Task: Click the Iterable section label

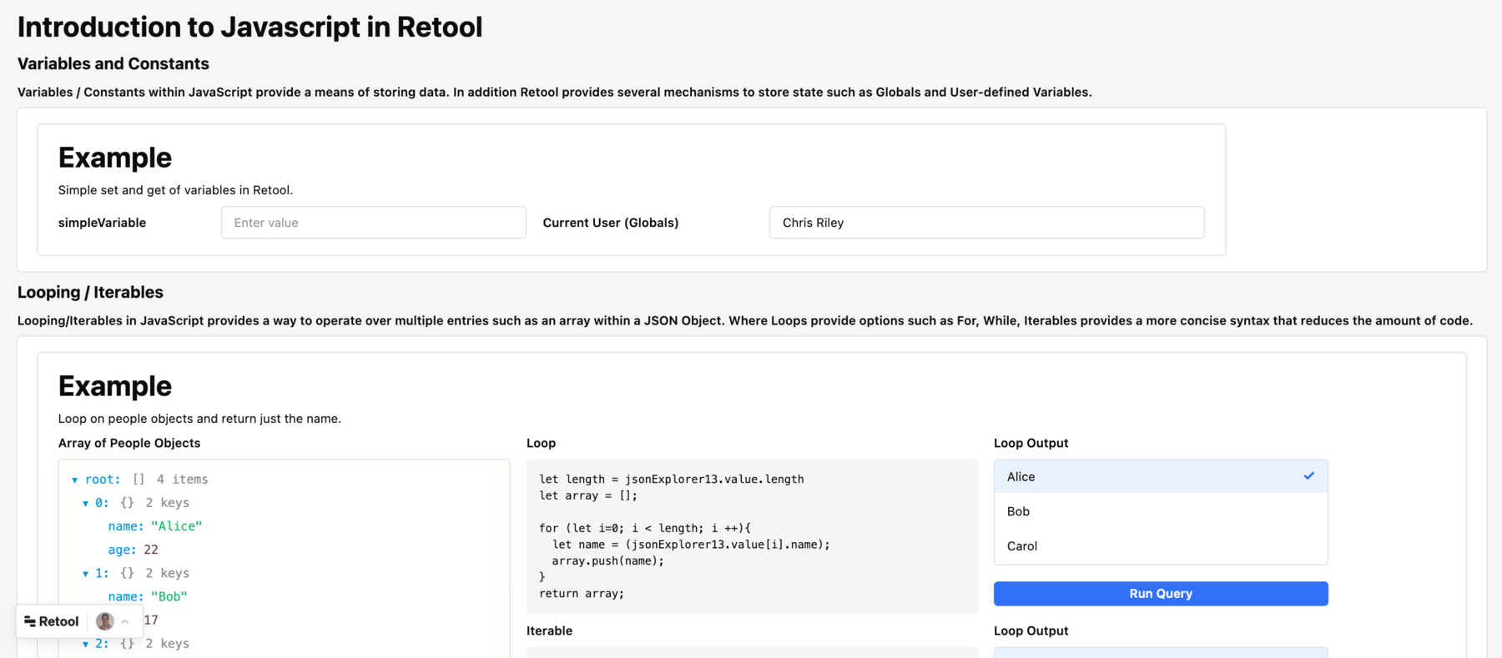Action: pos(549,630)
